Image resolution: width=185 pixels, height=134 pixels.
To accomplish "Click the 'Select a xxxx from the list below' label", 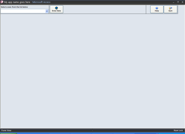I will click(14, 7).
